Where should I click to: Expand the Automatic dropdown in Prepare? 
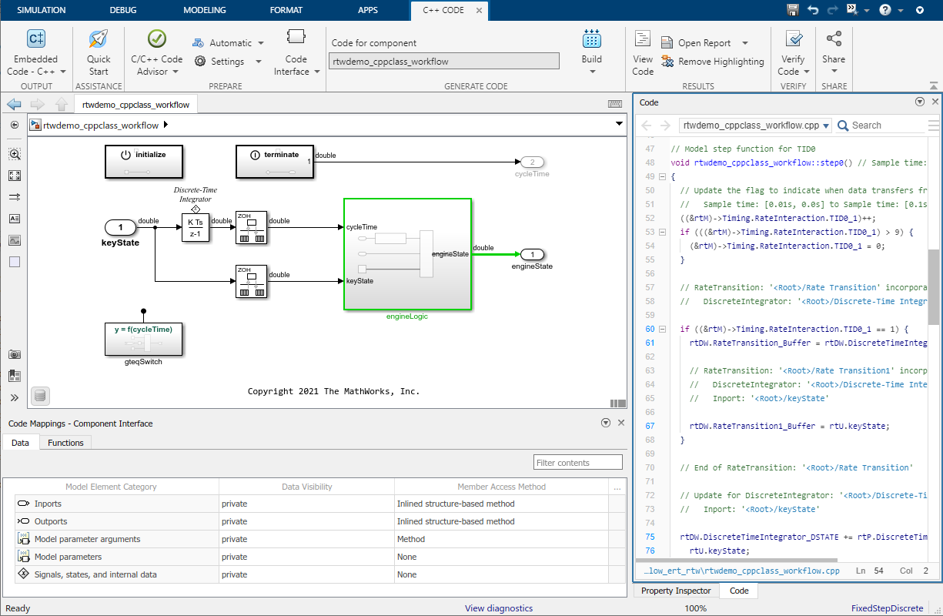click(261, 43)
